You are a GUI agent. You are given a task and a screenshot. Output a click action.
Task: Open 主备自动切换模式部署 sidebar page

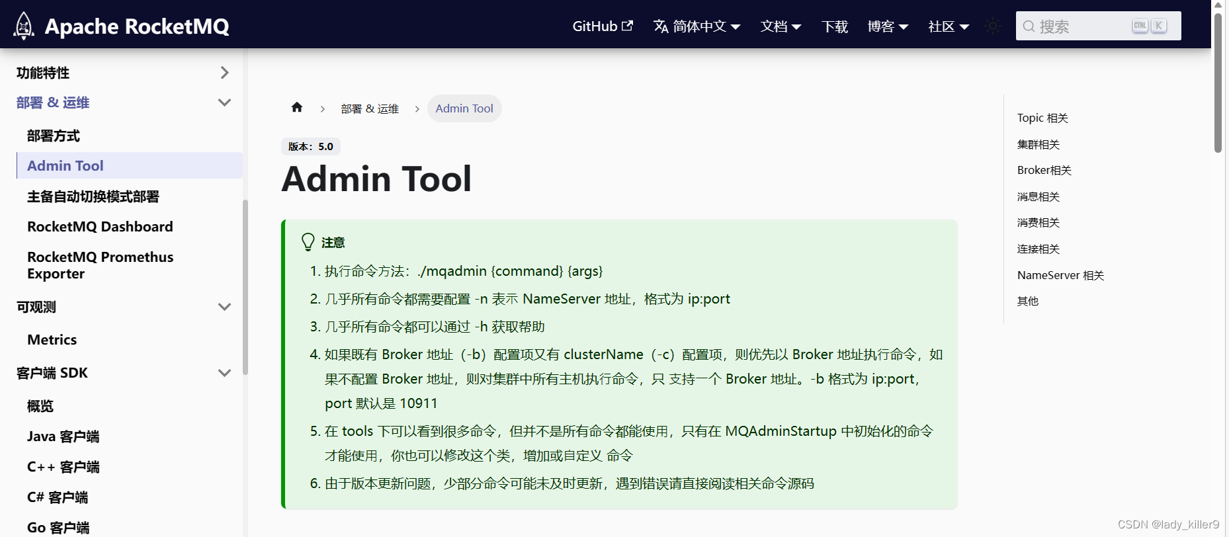coord(93,196)
